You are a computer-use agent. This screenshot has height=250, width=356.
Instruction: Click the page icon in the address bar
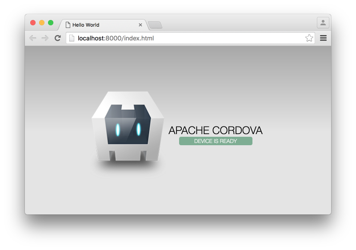[x=72, y=38]
